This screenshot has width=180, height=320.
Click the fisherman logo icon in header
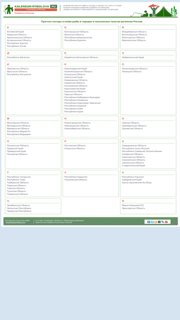9,10
